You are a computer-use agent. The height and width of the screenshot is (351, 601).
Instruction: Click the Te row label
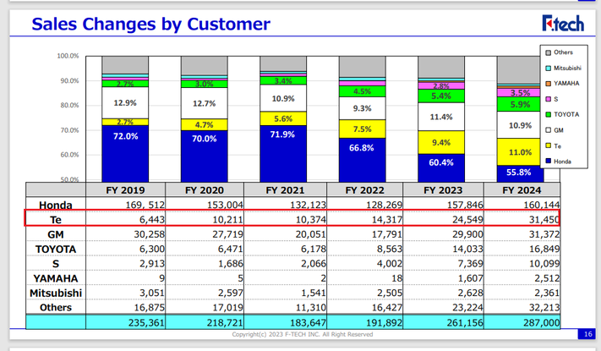(56, 220)
